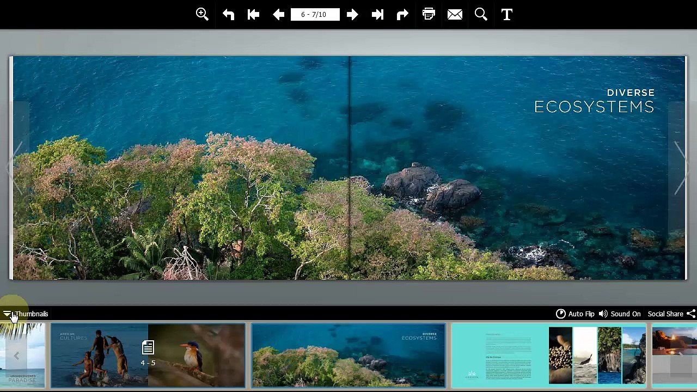Click the page number field 6 - 7/10
This screenshot has width=697, height=392.
[315, 15]
